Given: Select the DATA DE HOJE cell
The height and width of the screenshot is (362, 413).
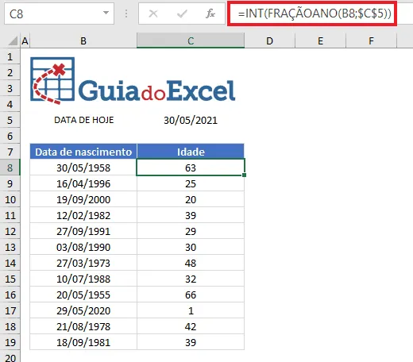Looking at the screenshot, I should 83,120.
